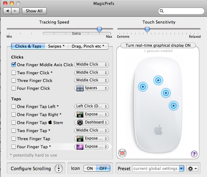Viewport: 207px width, 177px height.
Task: Click the Spaces grid icon in Four Finger Click
Action: click(80, 88)
